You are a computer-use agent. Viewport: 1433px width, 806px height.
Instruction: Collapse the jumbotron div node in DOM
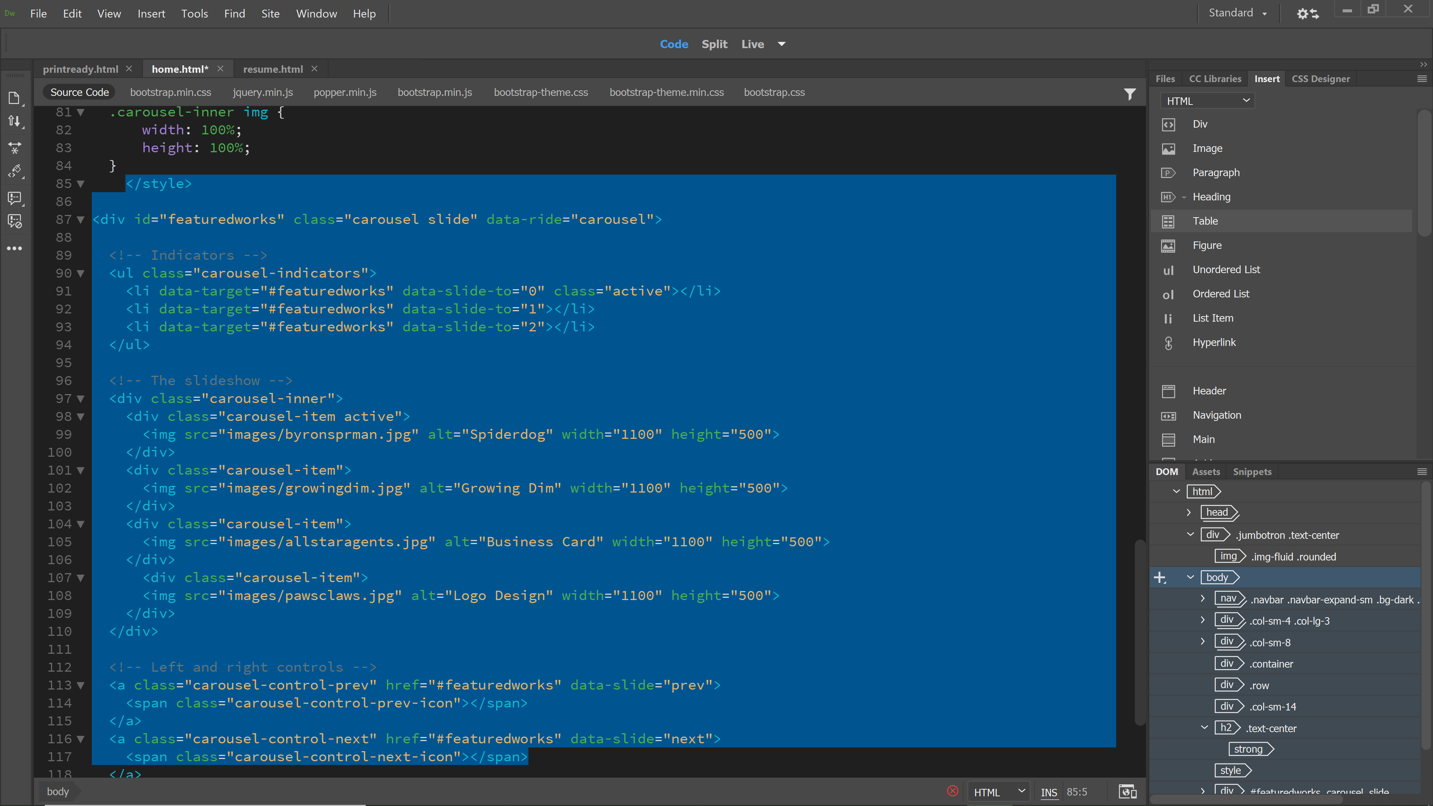point(1190,535)
